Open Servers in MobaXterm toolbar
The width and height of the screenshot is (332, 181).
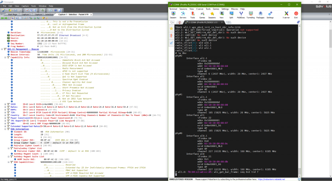183,15
